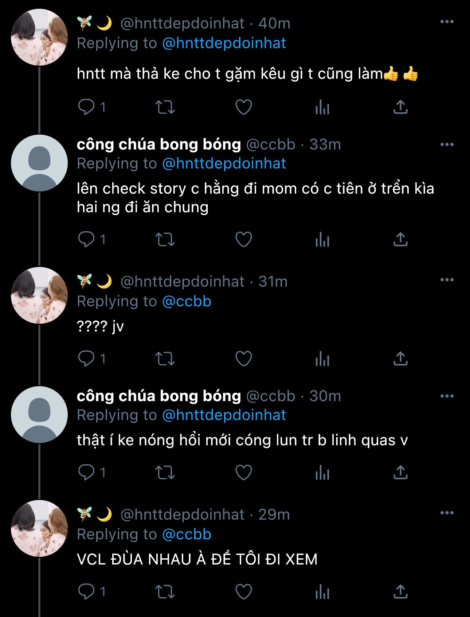470x617 pixels.
Task: Open công chúa bong bóng profile name at 33m
Action: point(159,144)
